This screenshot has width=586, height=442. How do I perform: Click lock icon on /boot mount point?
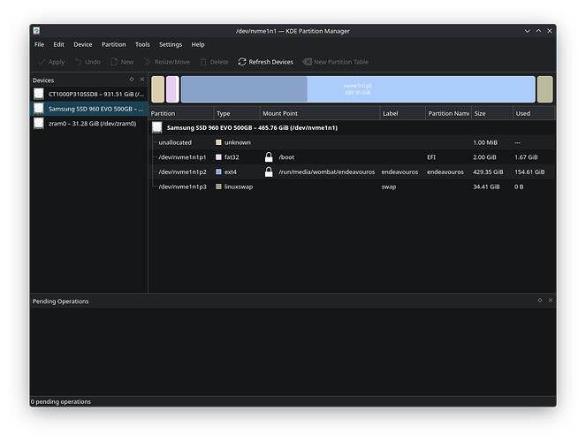pos(269,156)
